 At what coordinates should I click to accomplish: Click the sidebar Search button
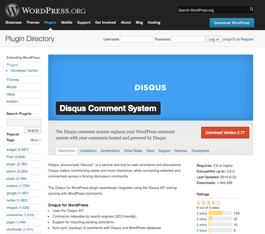[x=33, y=130]
